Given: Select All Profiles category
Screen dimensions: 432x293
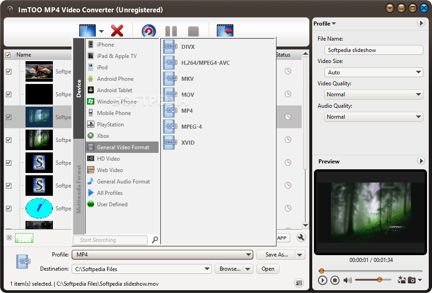Looking at the screenshot, I should point(122,193).
